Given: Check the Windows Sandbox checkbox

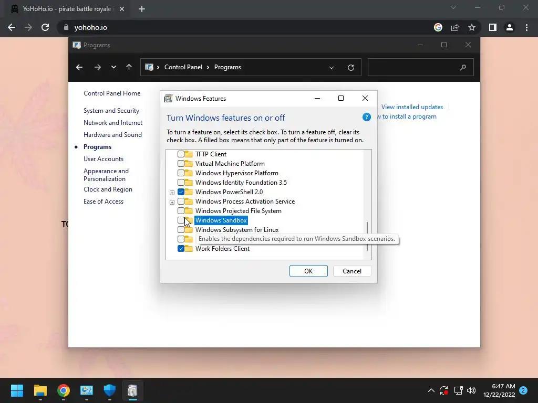Looking at the screenshot, I should pos(181,220).
